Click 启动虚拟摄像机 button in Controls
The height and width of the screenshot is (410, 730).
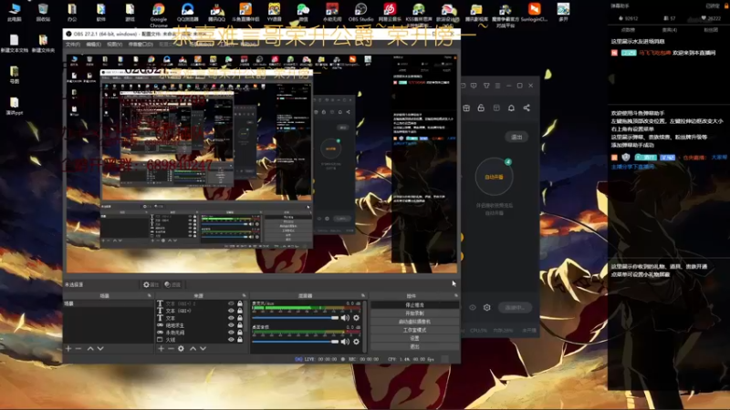(x=414, y=322)
